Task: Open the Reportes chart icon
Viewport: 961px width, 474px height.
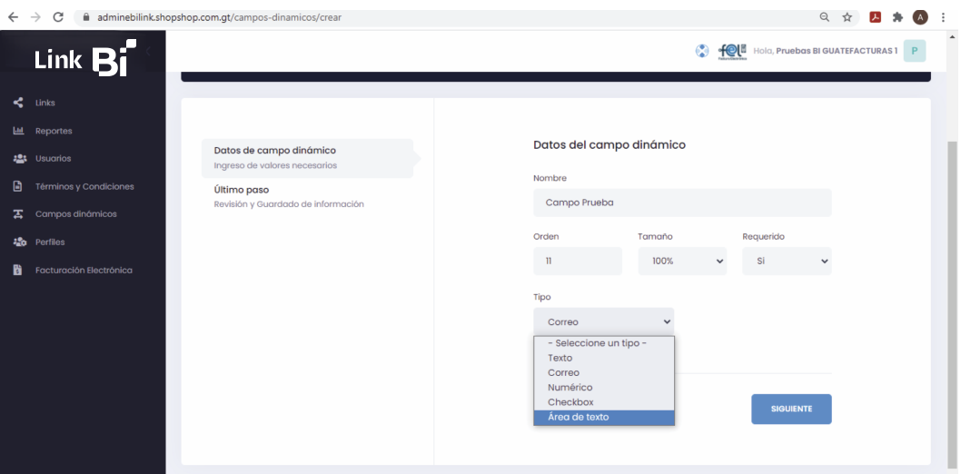Action: coord(18,131)
